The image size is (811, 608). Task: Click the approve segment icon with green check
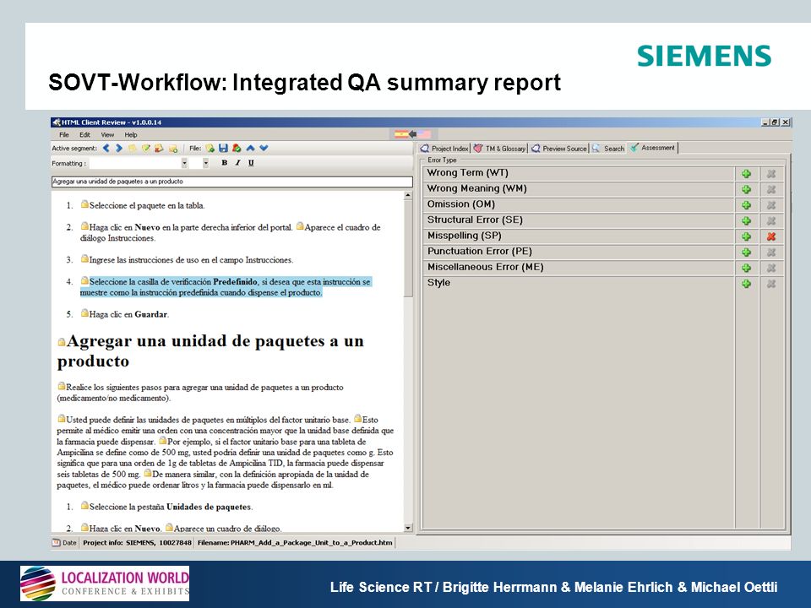coord(146,149)
